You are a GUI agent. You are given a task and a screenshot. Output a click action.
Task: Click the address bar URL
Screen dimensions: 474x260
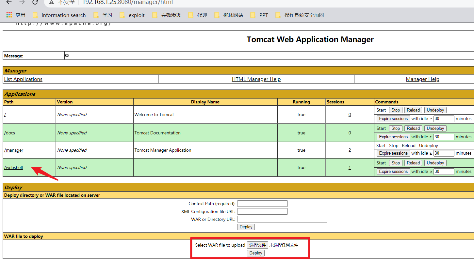[127, 2]
